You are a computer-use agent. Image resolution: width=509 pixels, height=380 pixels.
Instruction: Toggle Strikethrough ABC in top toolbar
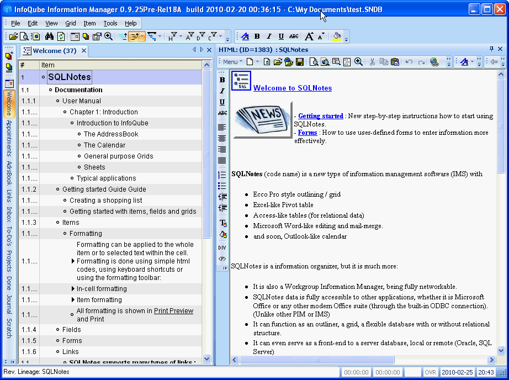294,36
